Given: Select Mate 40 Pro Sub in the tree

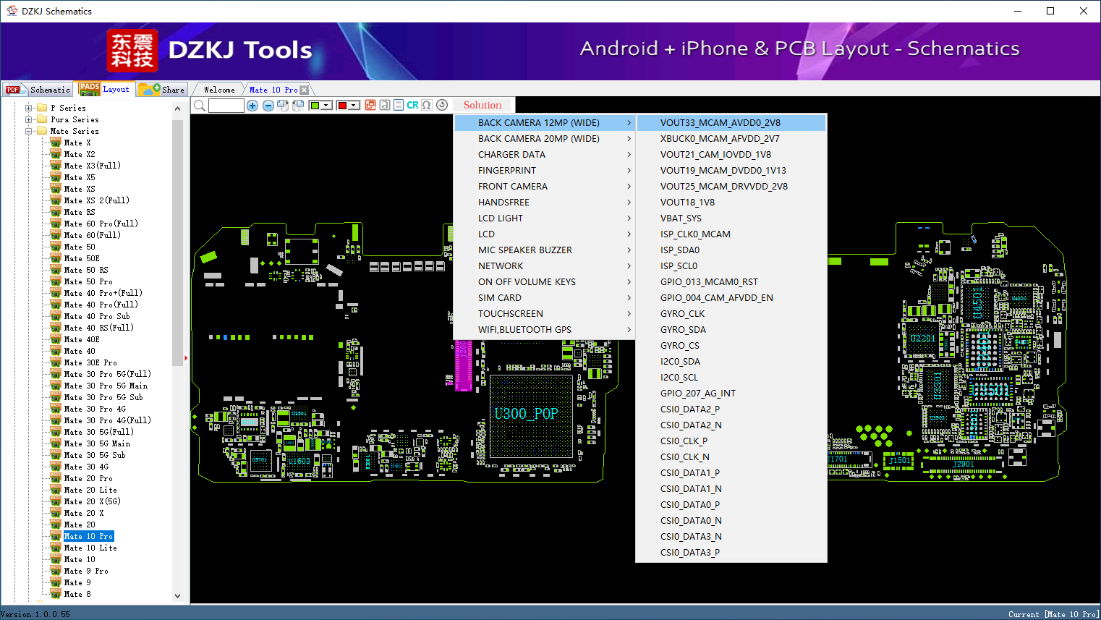Looking at the screenshot, I should click(x=97, y=316).
